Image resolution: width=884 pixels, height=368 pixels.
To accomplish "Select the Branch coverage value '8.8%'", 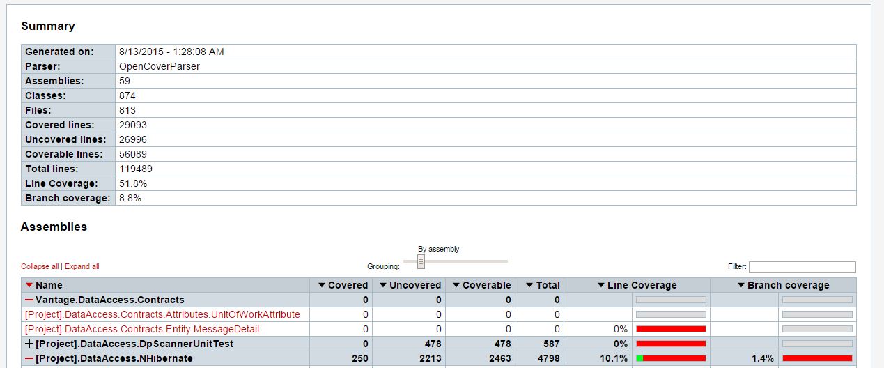I will tap(130, 198).
